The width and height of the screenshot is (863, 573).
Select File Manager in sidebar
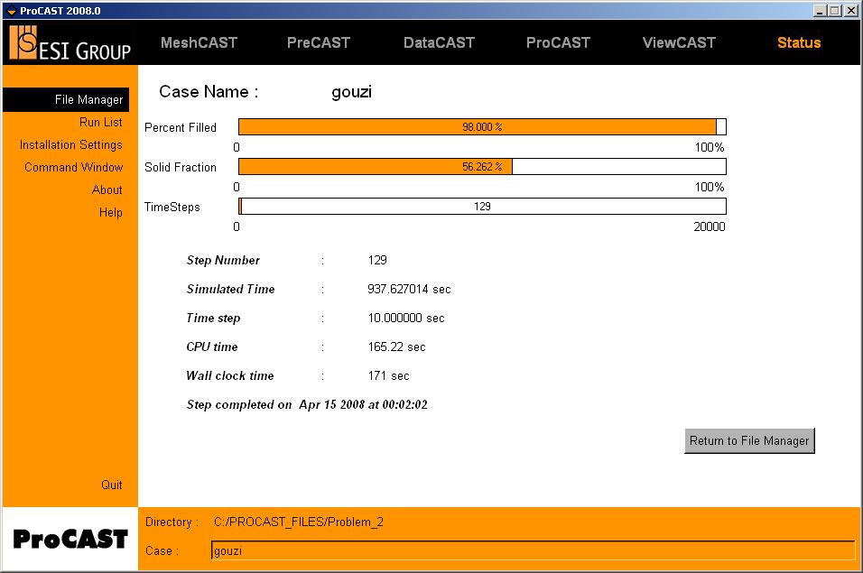[x=66, y=99]
